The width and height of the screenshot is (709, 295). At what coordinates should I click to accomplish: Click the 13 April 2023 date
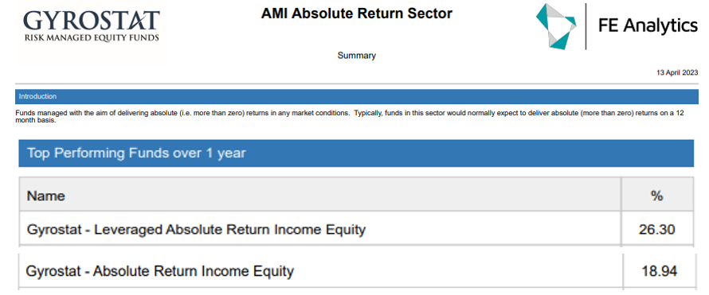(677, 72)
